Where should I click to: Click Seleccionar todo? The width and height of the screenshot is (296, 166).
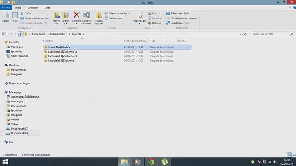point(178,13)
